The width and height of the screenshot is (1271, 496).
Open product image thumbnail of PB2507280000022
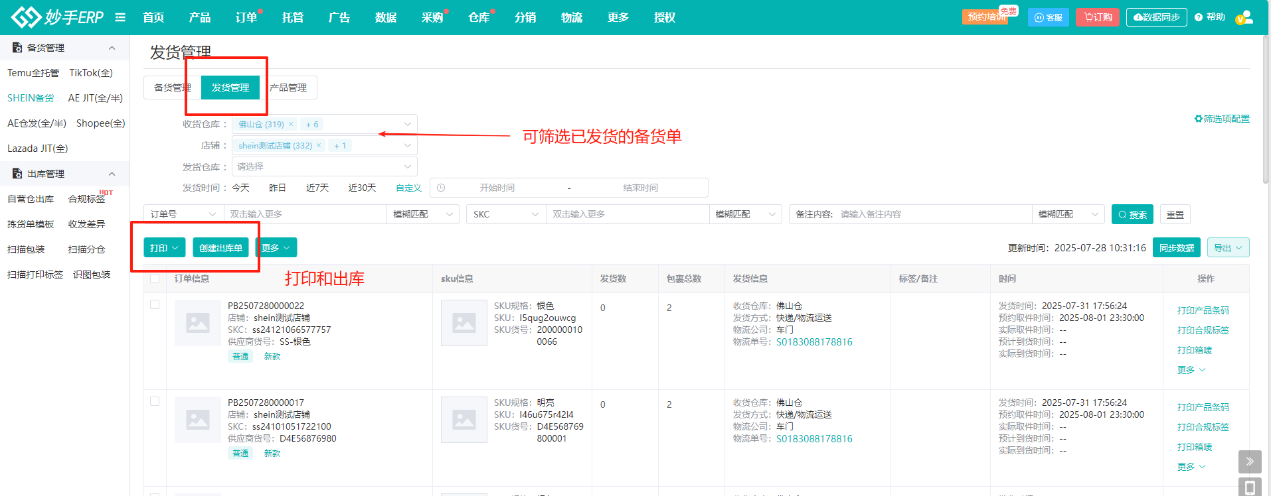[x=198, y=323]
